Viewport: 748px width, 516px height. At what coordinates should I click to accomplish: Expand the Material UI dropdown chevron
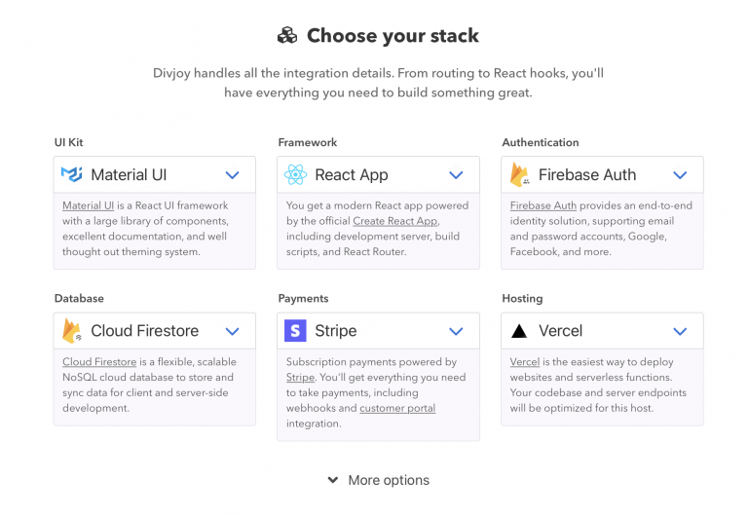(233, 175)
